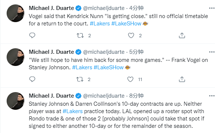This screenshot has height=133, width=215.
Task: Open #Lakers hashtag in first tweet
Action: [100, 24]
